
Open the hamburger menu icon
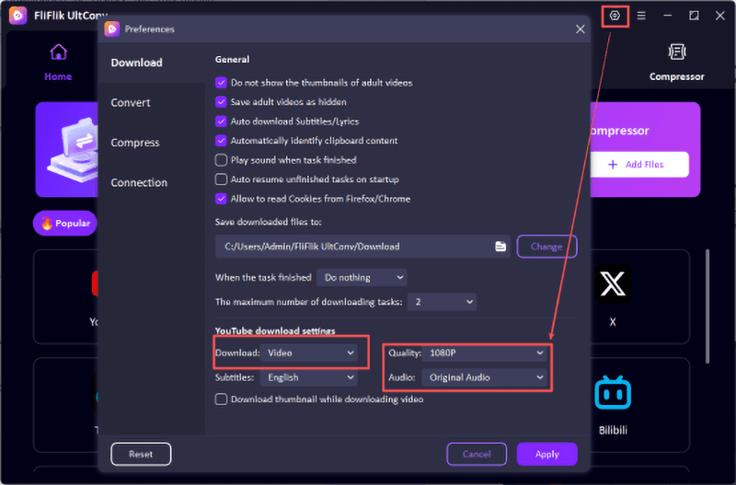[641, 16]
